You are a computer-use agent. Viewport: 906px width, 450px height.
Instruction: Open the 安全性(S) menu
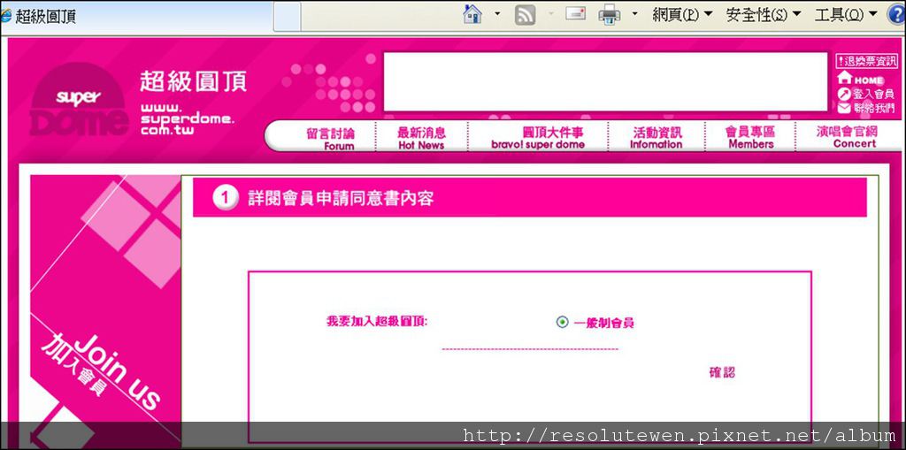[x=764, y=14]
